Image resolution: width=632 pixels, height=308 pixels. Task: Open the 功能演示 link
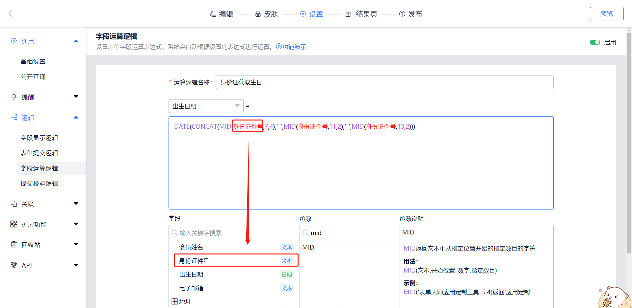291,47
